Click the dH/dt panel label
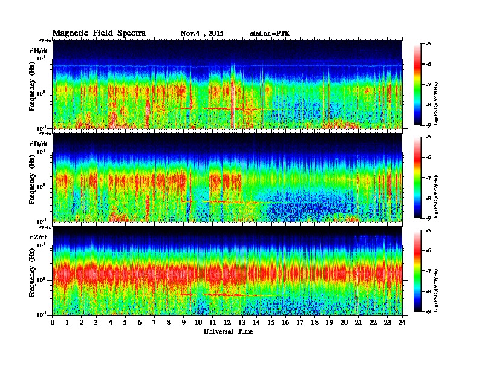Screen dimensions: 479x370 click(x=39, y=51)
